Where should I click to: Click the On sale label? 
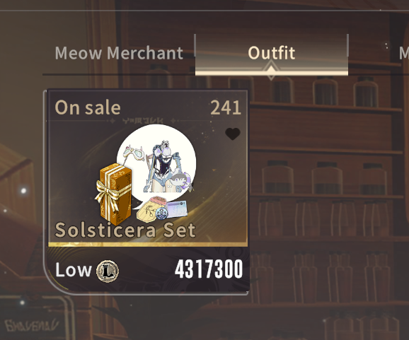[x=88, y=107]
